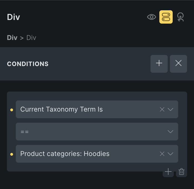Image resolution: width=194 pixels, height=189 pixels.
Task: Click the Div element title heading
Action: (14, 17)
